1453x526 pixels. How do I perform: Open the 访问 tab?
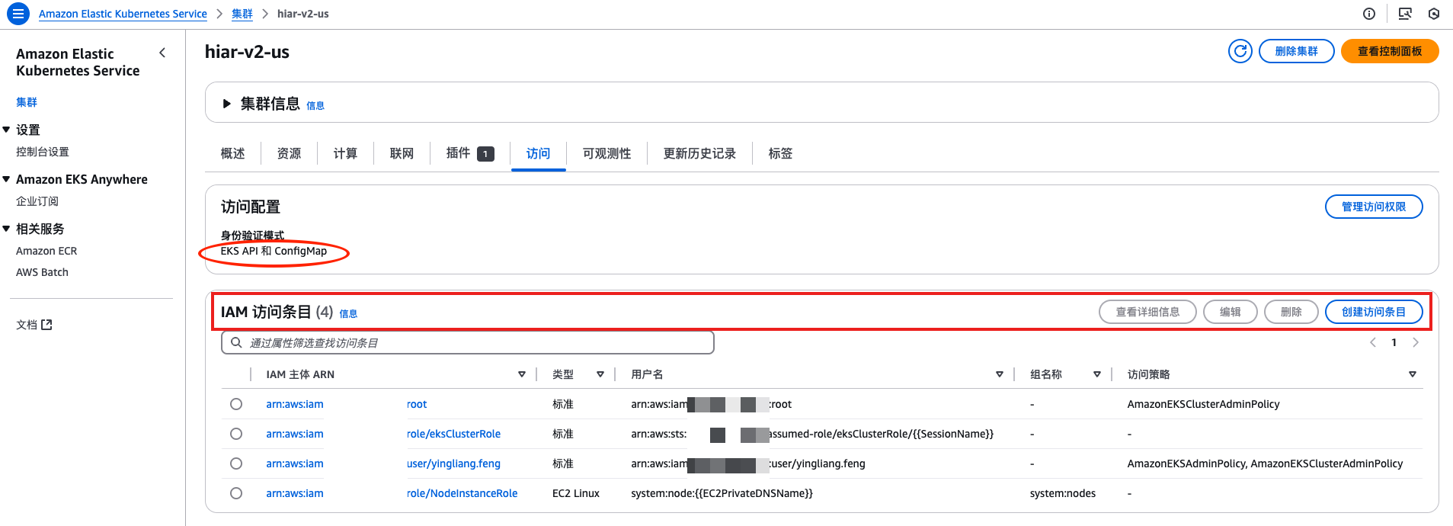(538, 153)
